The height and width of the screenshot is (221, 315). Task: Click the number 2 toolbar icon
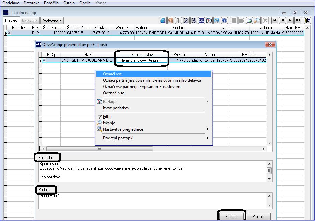click(x=186, y=20)
